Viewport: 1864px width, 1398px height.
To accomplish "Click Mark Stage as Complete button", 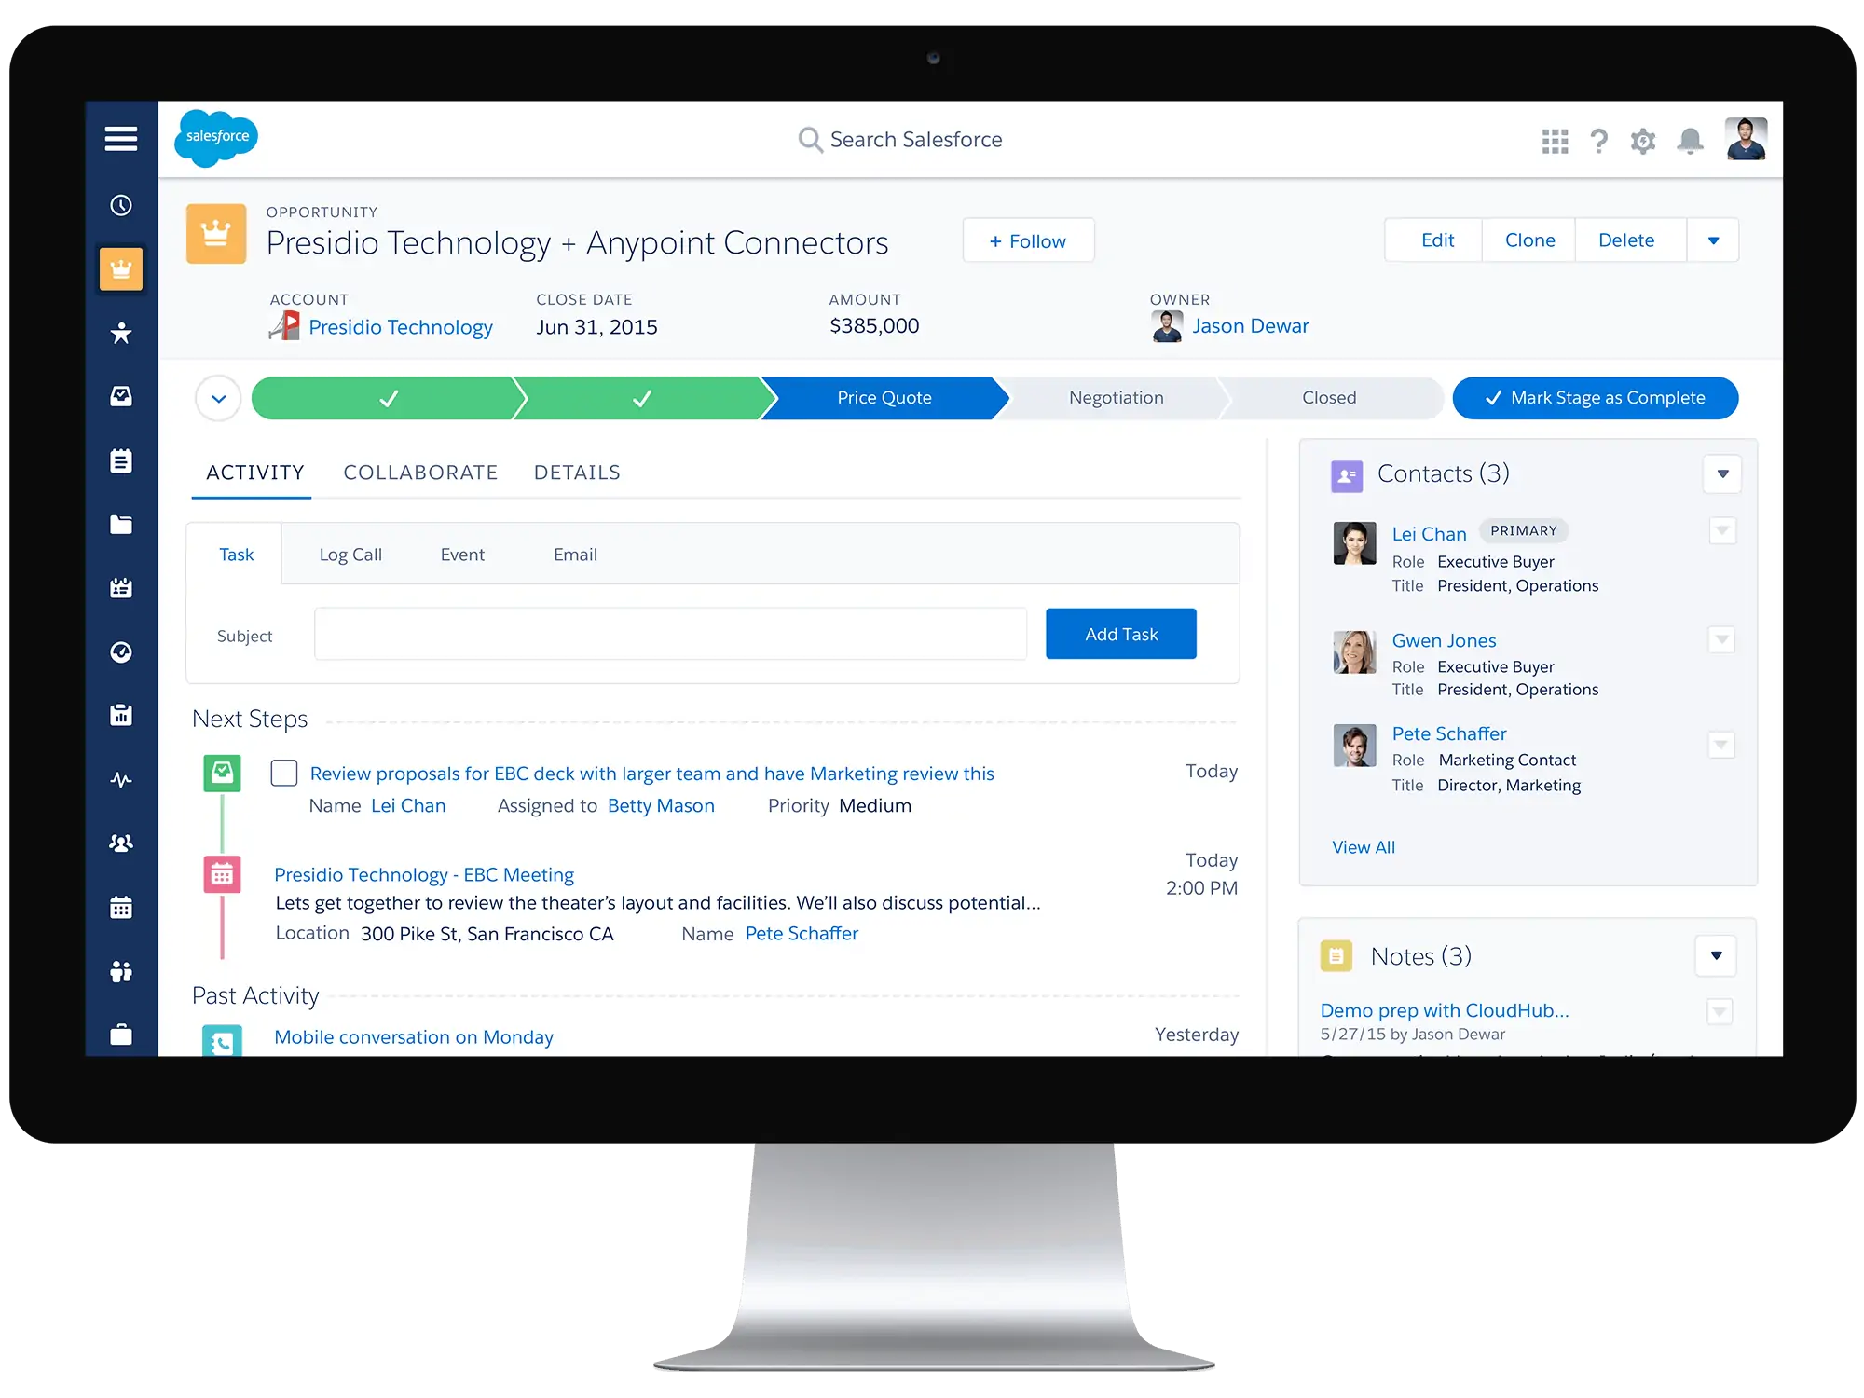I will click(x=1594, y=396).
